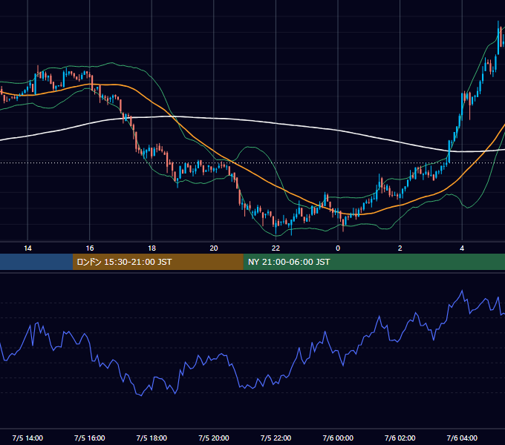Click the "16" hour label on price chart axis
The image size is (505, 445).
[90, 248]
